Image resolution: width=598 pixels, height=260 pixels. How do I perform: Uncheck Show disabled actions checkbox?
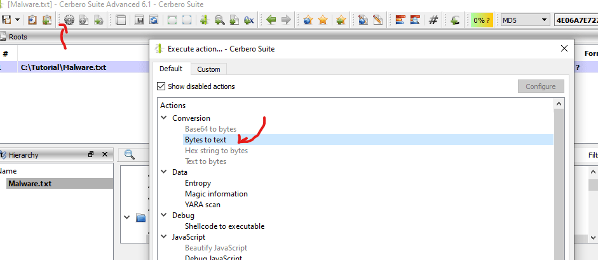pos(161,86)
